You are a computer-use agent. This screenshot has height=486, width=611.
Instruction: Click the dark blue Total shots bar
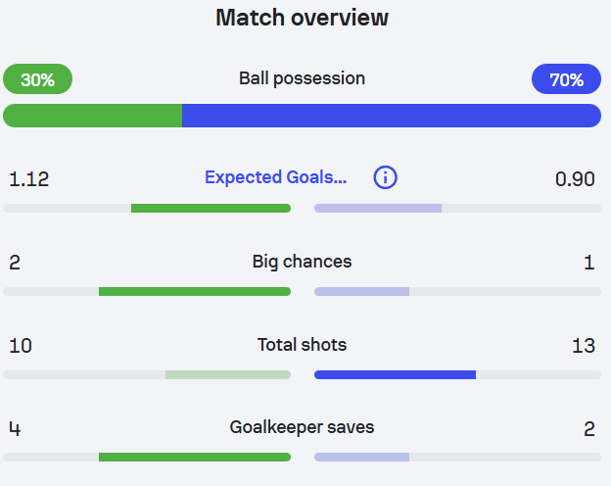pos(395,374)
